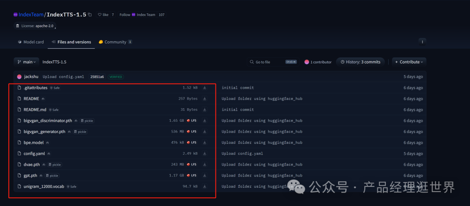470x206 pixels.
Task: Open bpe.model file
Action: point(34,143)
